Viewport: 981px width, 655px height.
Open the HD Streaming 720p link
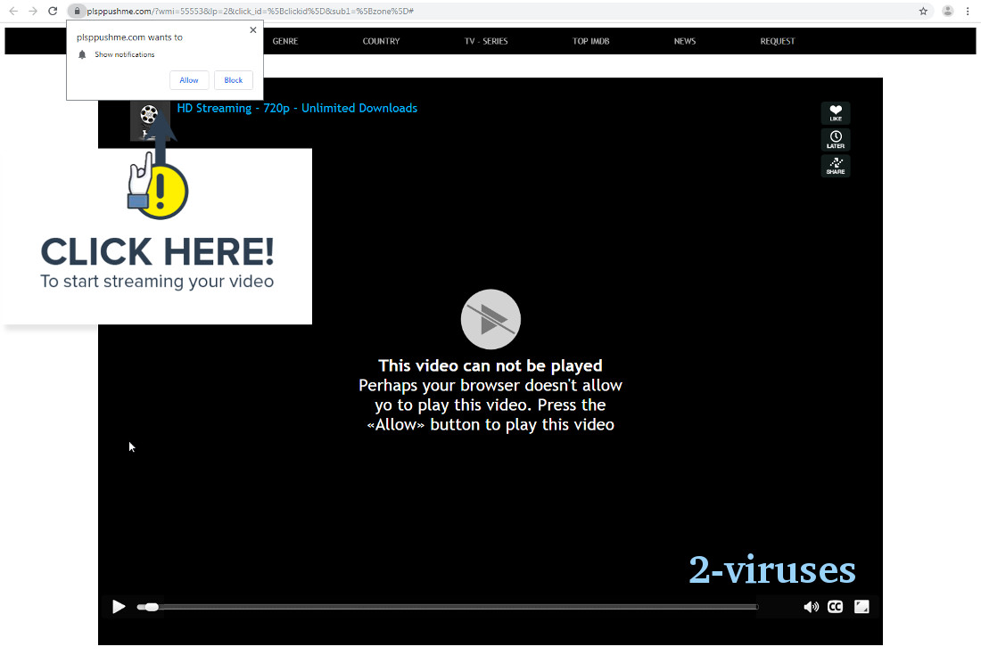[x=296, y=108]
